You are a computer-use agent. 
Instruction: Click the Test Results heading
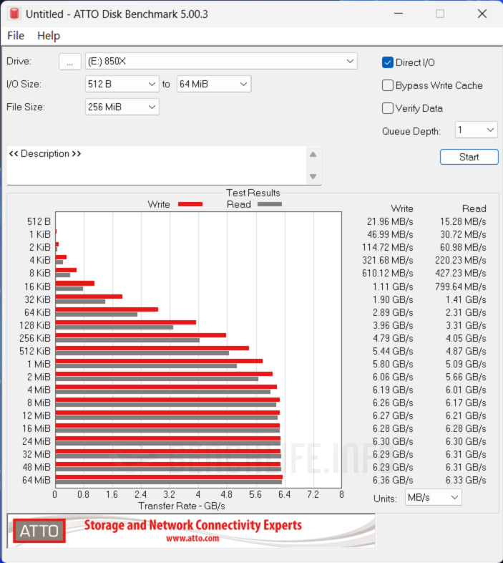[x=253, y=193]
